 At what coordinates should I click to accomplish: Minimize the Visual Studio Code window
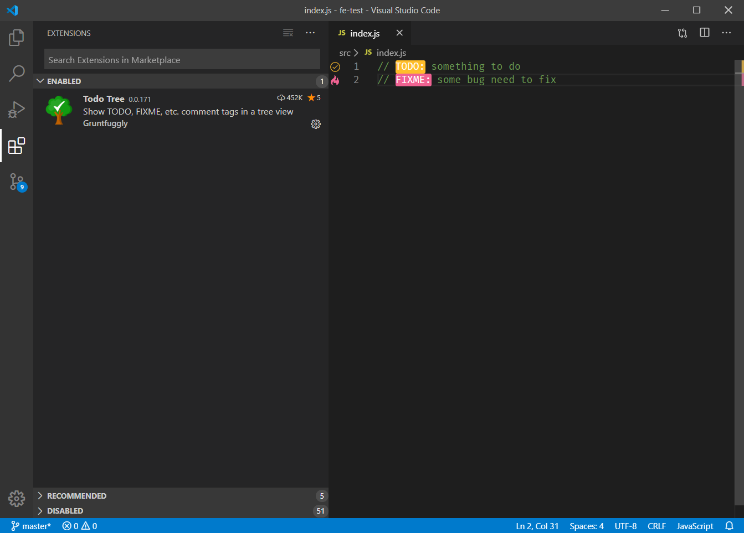click(x=665, y=10)
